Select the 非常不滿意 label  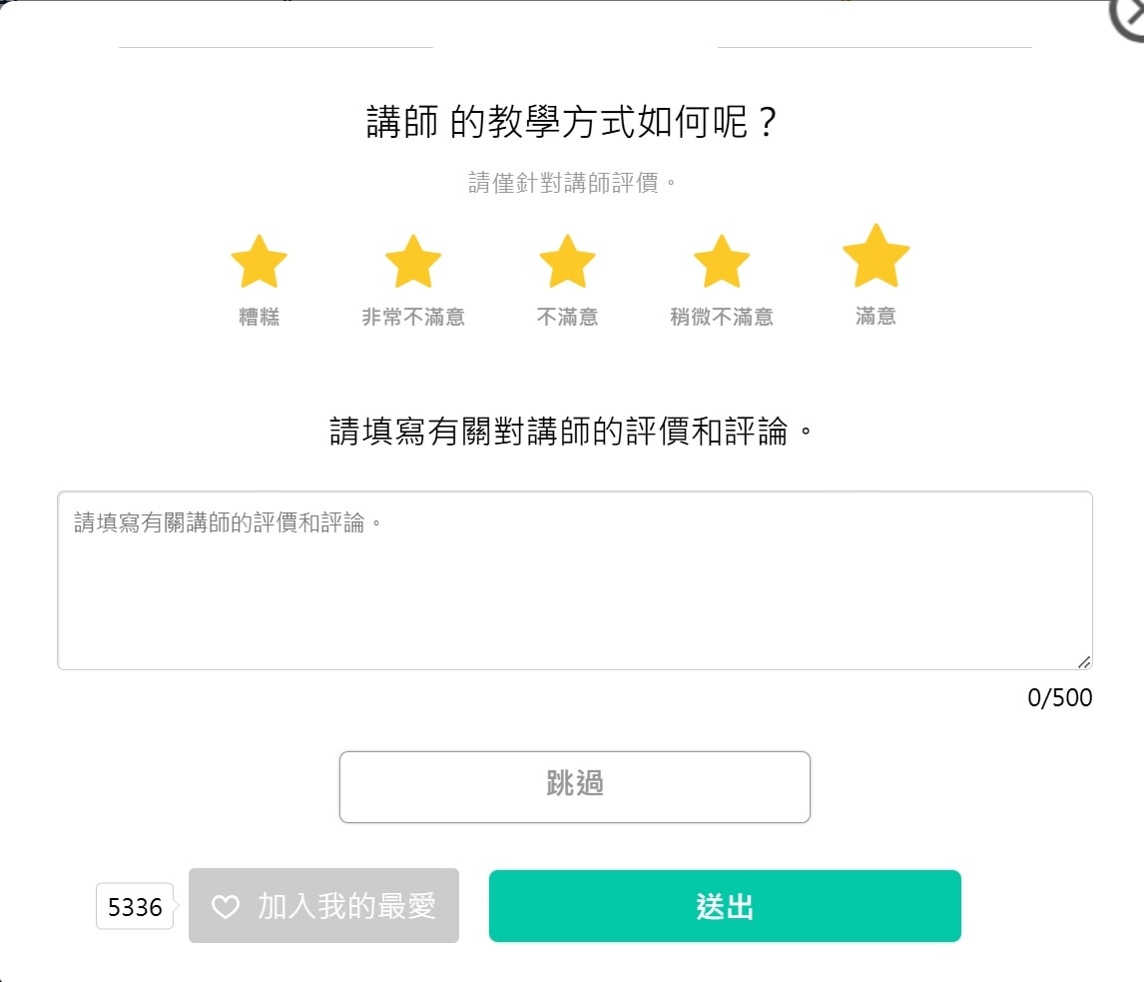(413, 317)
